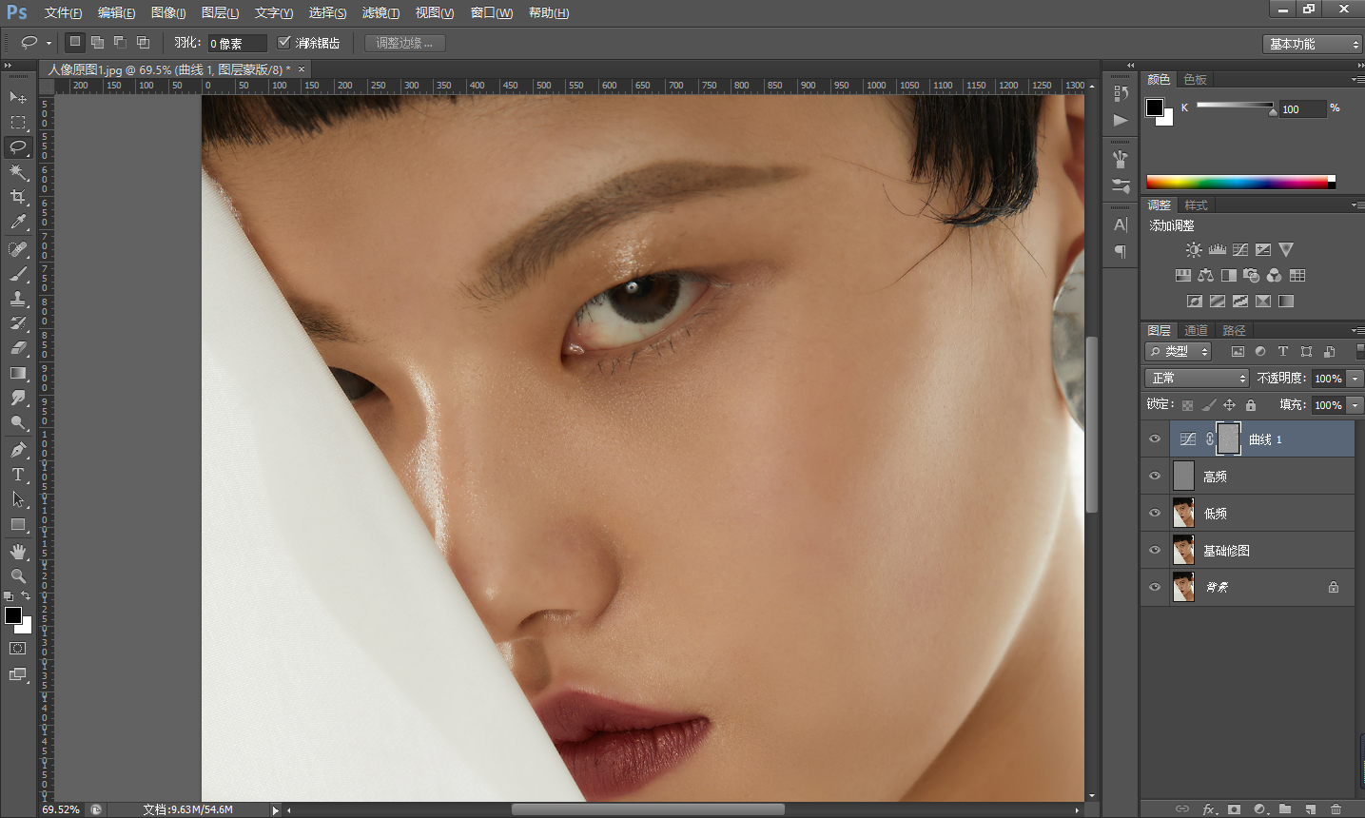Switch to the 色板 tab
Screen dimensions: 1365x818
1195,79
